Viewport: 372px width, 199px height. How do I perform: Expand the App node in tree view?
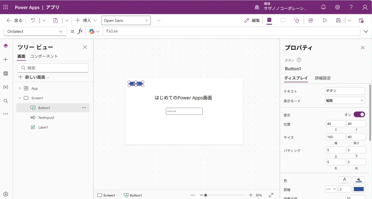pos(20,88)
